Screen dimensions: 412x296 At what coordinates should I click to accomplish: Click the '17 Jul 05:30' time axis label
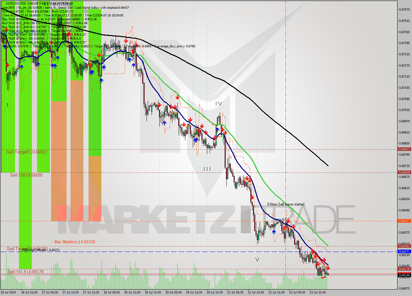(50, 292)
